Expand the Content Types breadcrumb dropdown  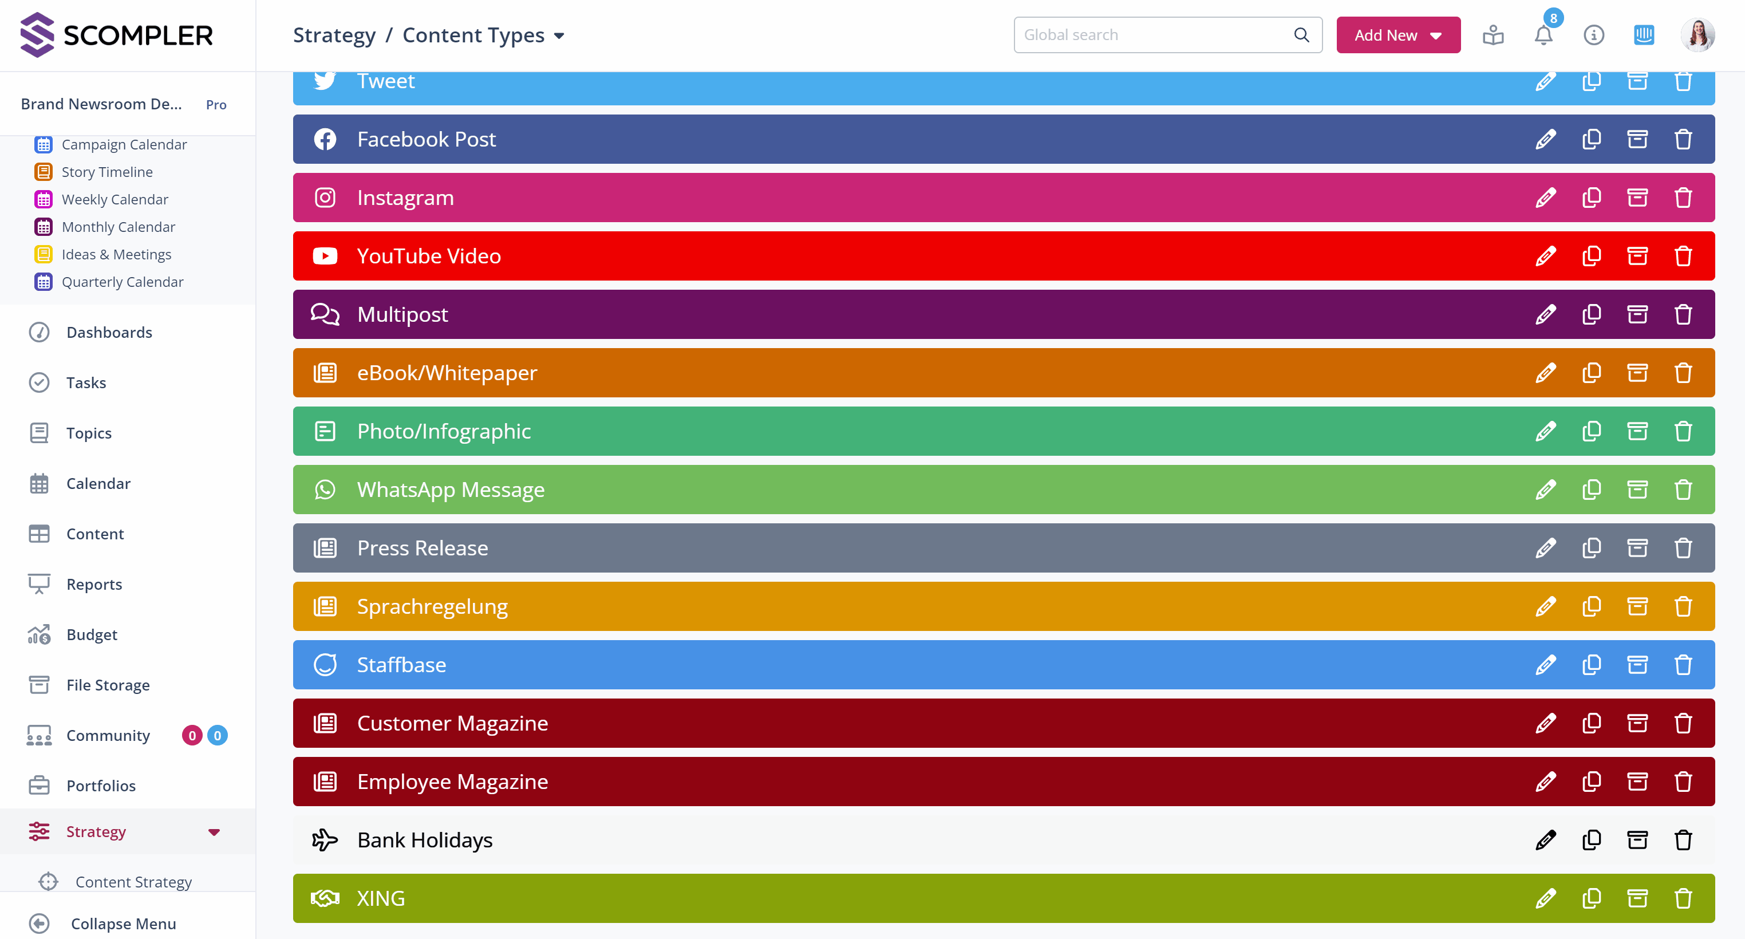pyautogui.click(x=559, y=36)
